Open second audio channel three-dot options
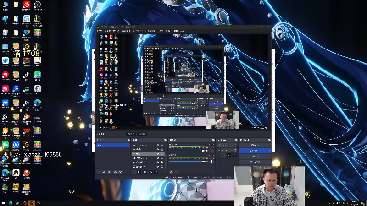Viewport: 367px width, 206px height. click(212, 162)
